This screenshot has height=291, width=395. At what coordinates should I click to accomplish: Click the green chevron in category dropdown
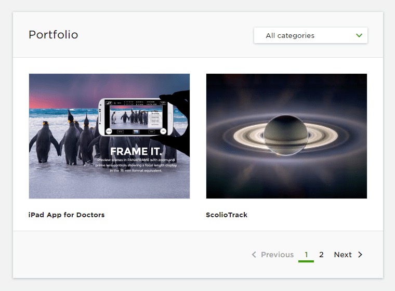click(359, 35)
